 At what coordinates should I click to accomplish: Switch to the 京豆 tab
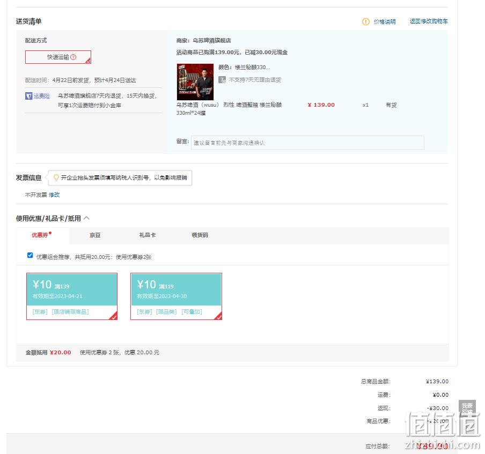click(95, 235)
